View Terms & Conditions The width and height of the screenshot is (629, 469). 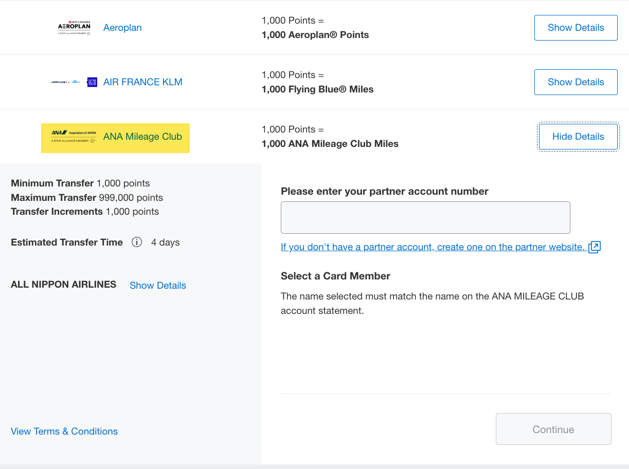tap(64, 432)
